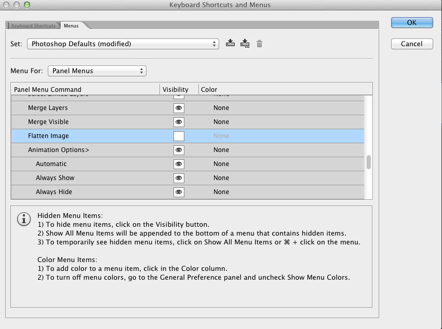The image size is (442, 329).
Task: Open the Set dropdown showing Photoshop Defaults
Action: (x=123, y=44)
